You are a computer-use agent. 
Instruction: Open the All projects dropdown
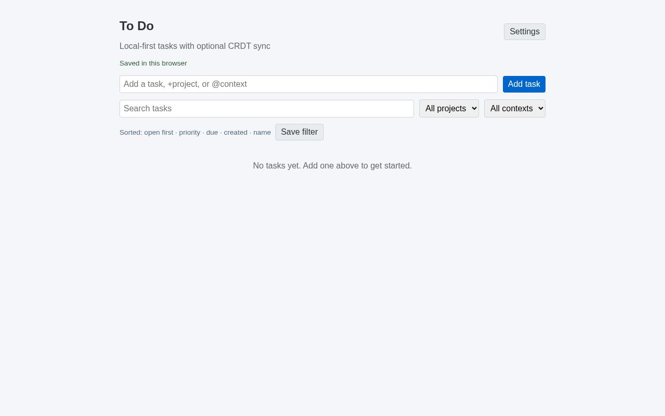pyautogui.click(x=449, y=109)
